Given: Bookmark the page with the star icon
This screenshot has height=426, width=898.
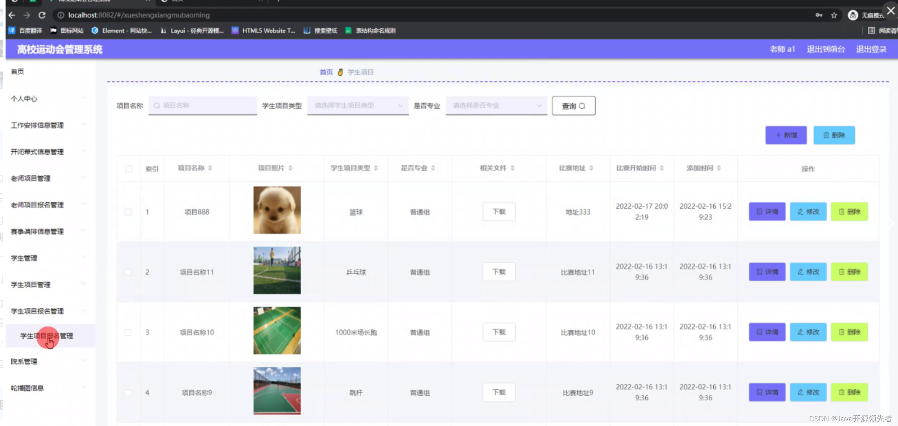Looking at the screenshot, I should (833, 15).
